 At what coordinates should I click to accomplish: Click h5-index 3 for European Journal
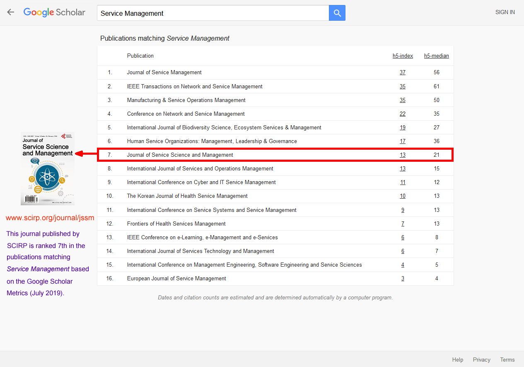(403, 279)
